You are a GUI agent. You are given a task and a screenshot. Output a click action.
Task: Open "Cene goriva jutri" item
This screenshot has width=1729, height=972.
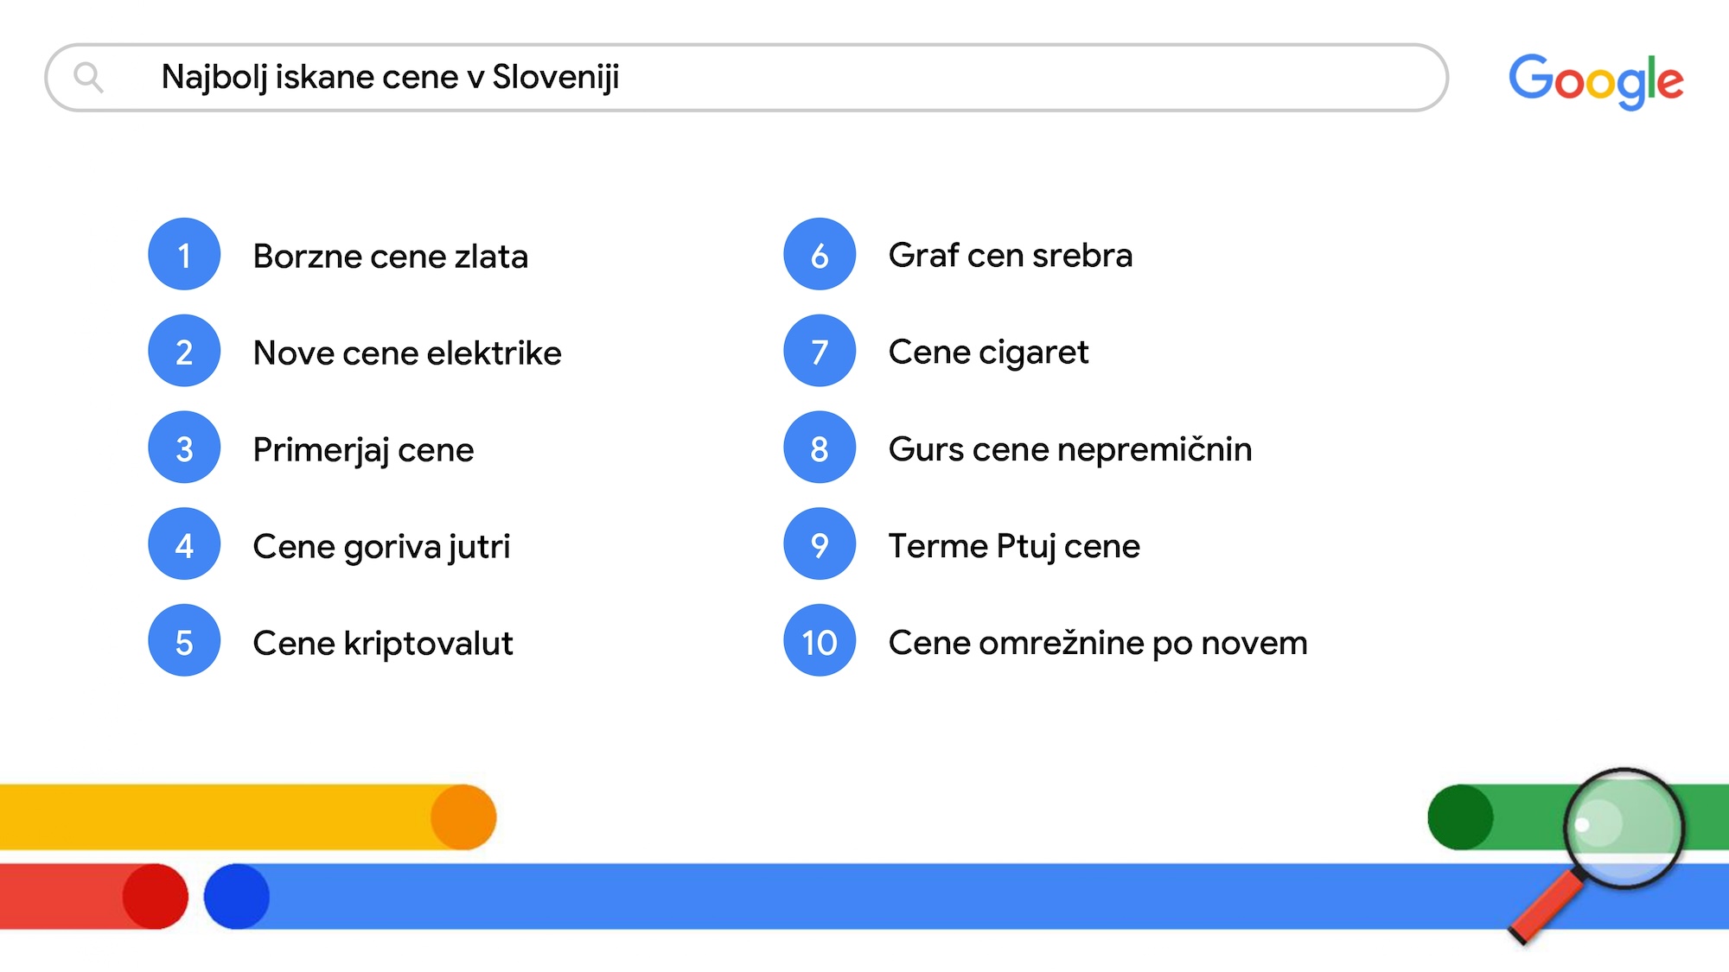tap(381, 547)
